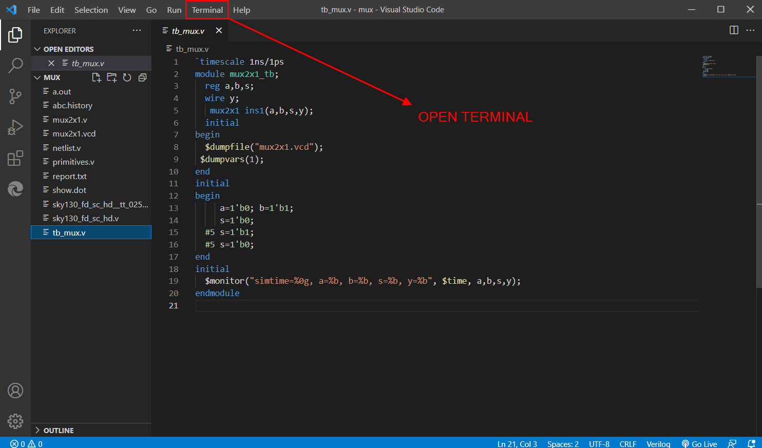762x448 pixels.
Task: Close tb_mux.v in Open Editors list
Action: 51,63
